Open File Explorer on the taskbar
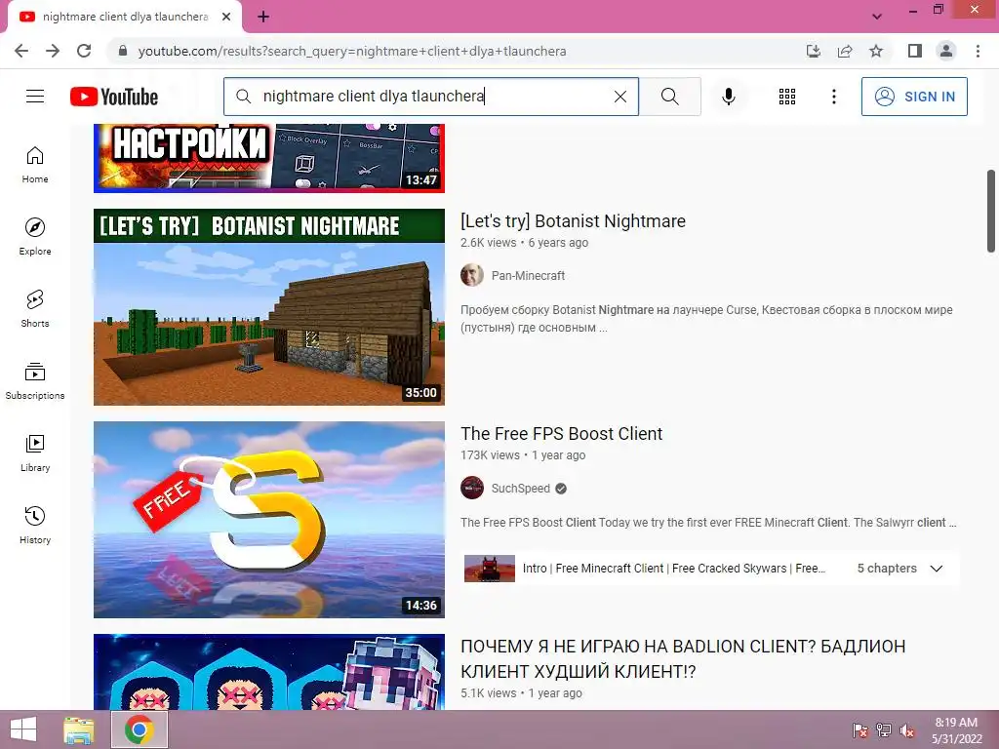This screenshot has width=999, height=749. (79, 729)
